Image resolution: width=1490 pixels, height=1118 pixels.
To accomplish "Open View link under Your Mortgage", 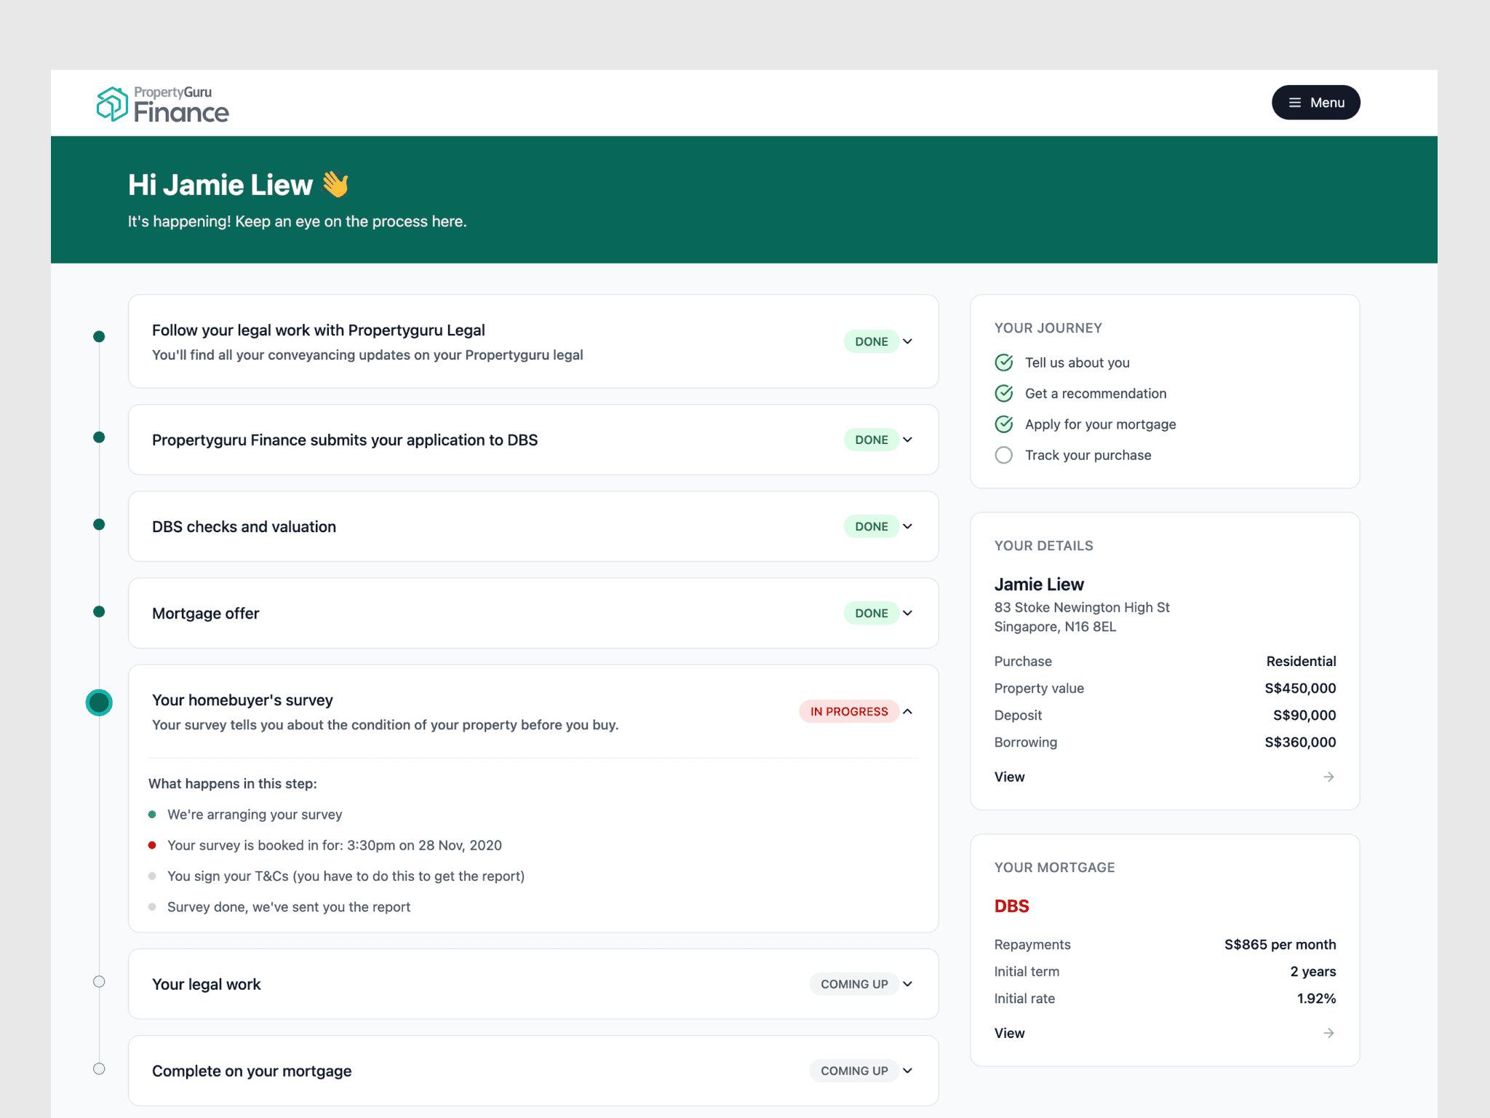I will pyautogui.click(x=1010, y=1033).
